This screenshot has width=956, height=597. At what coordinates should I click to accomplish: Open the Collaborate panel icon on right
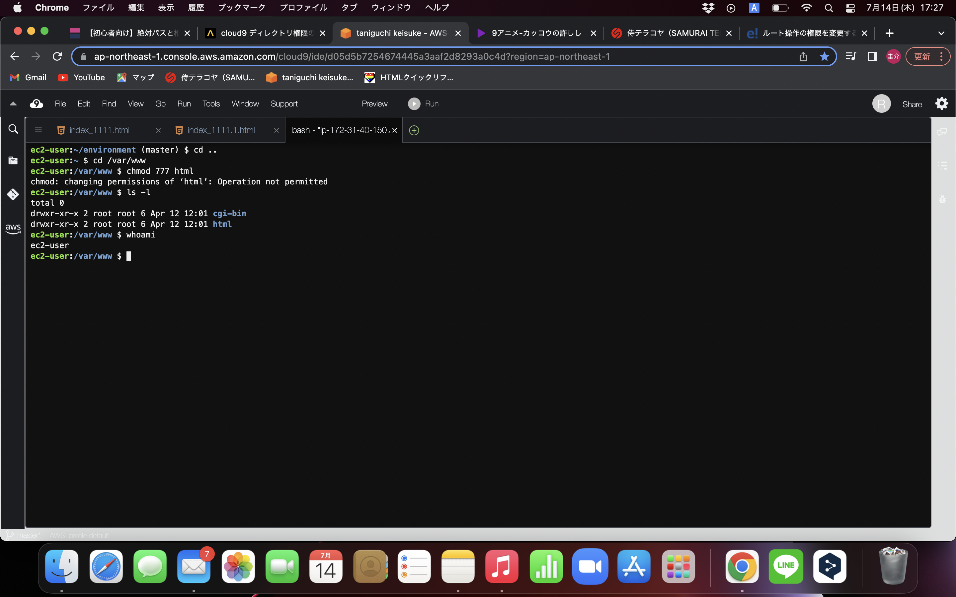(x=942, y=131)
